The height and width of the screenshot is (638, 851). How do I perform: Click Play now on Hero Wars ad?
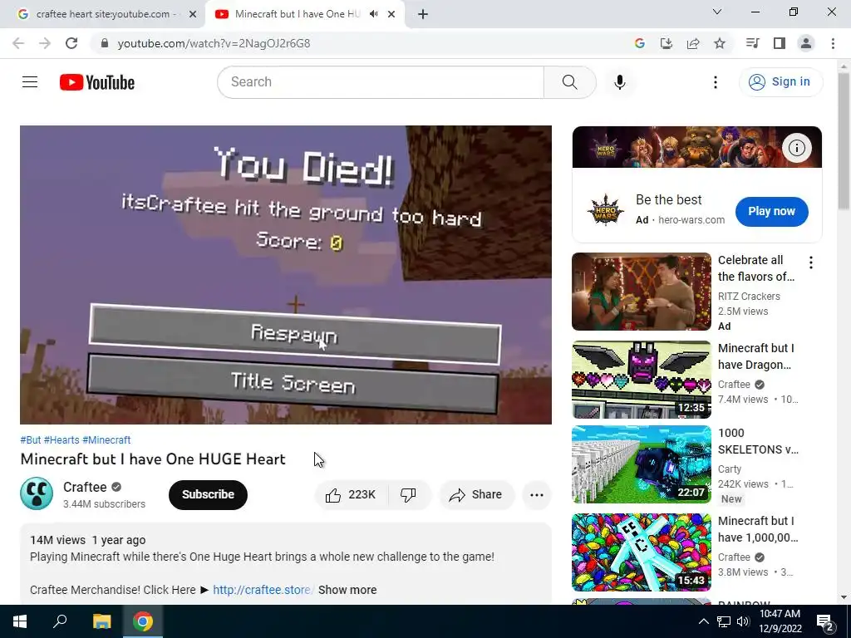[771, 212]
